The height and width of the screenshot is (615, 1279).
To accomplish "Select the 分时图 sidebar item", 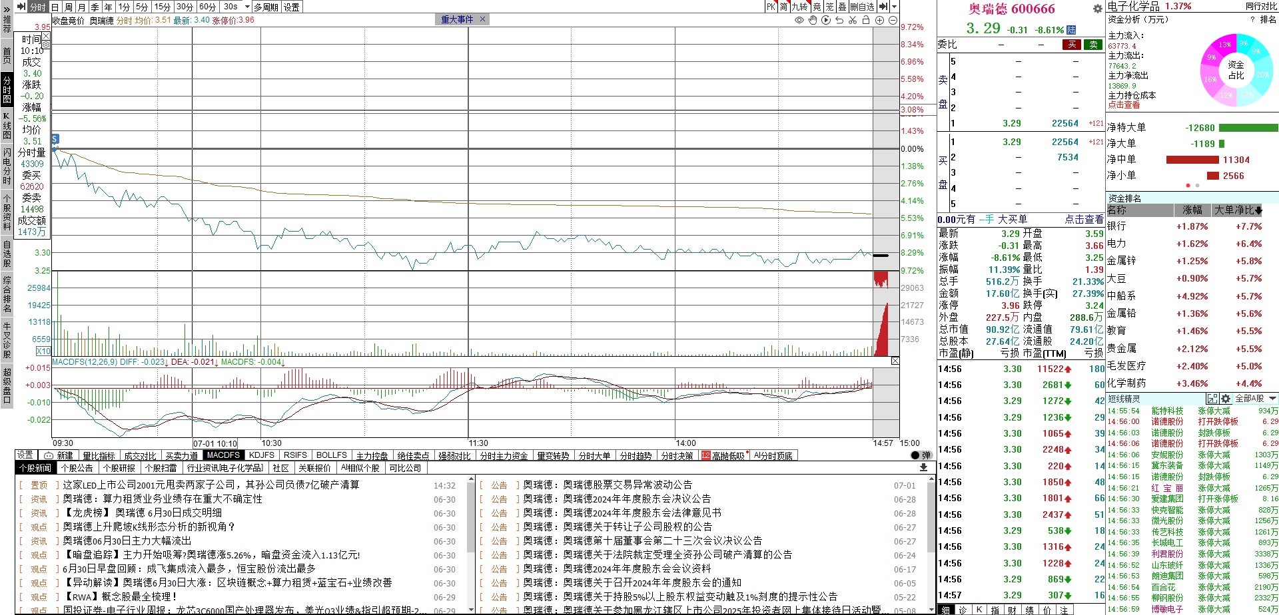I will point(7,91).
